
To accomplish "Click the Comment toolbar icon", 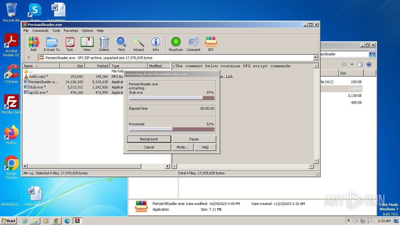I will click(x=193, y=44).
